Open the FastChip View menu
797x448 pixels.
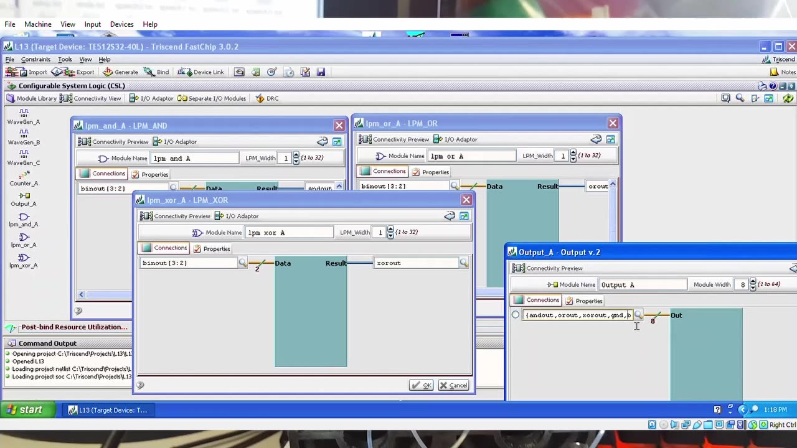(85, 60)
